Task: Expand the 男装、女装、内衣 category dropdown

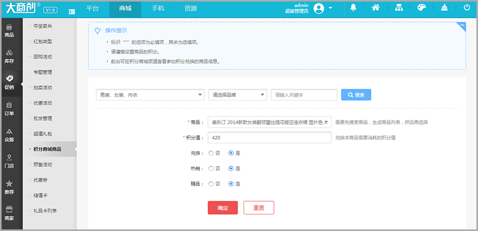Action: [x=150, y=95]
